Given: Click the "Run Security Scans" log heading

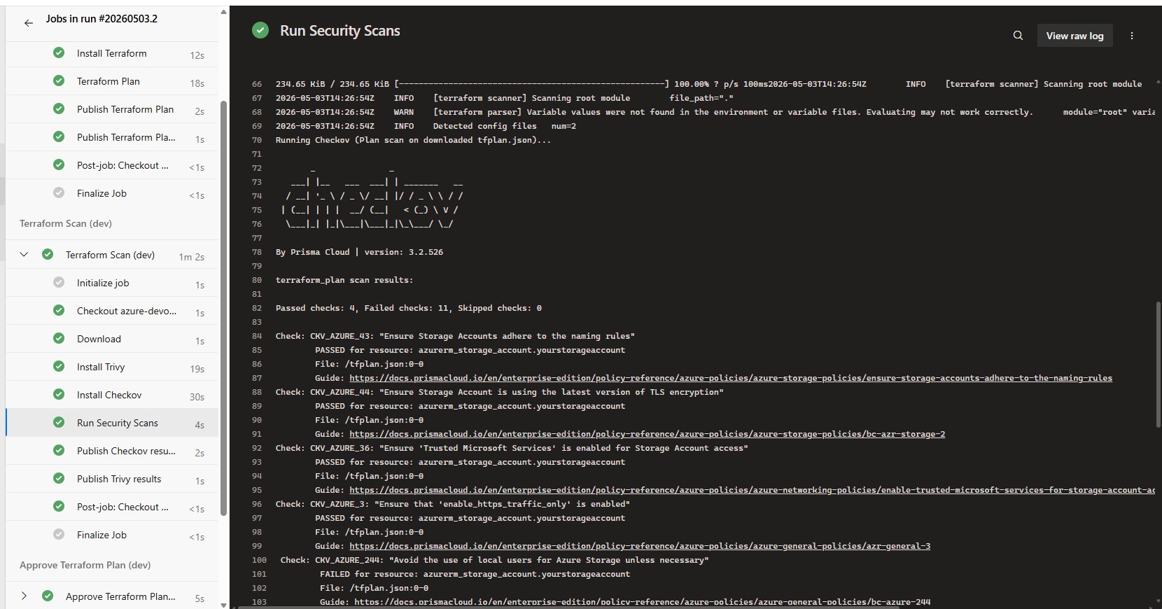Looking at the screenshot, I should point(340,31).
